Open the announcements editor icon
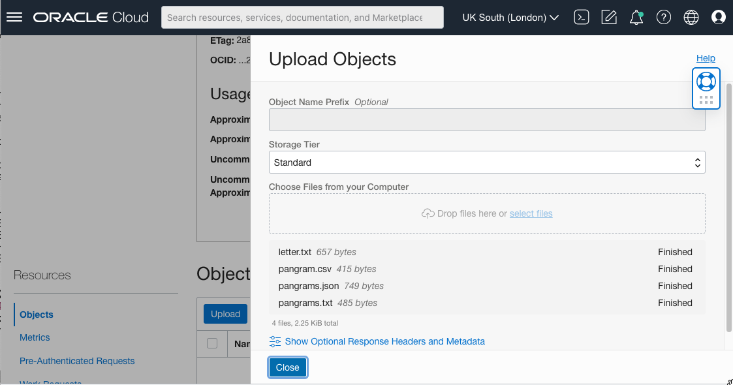The height and width of the screenshot is (385, 733). (x=609, y=17)
